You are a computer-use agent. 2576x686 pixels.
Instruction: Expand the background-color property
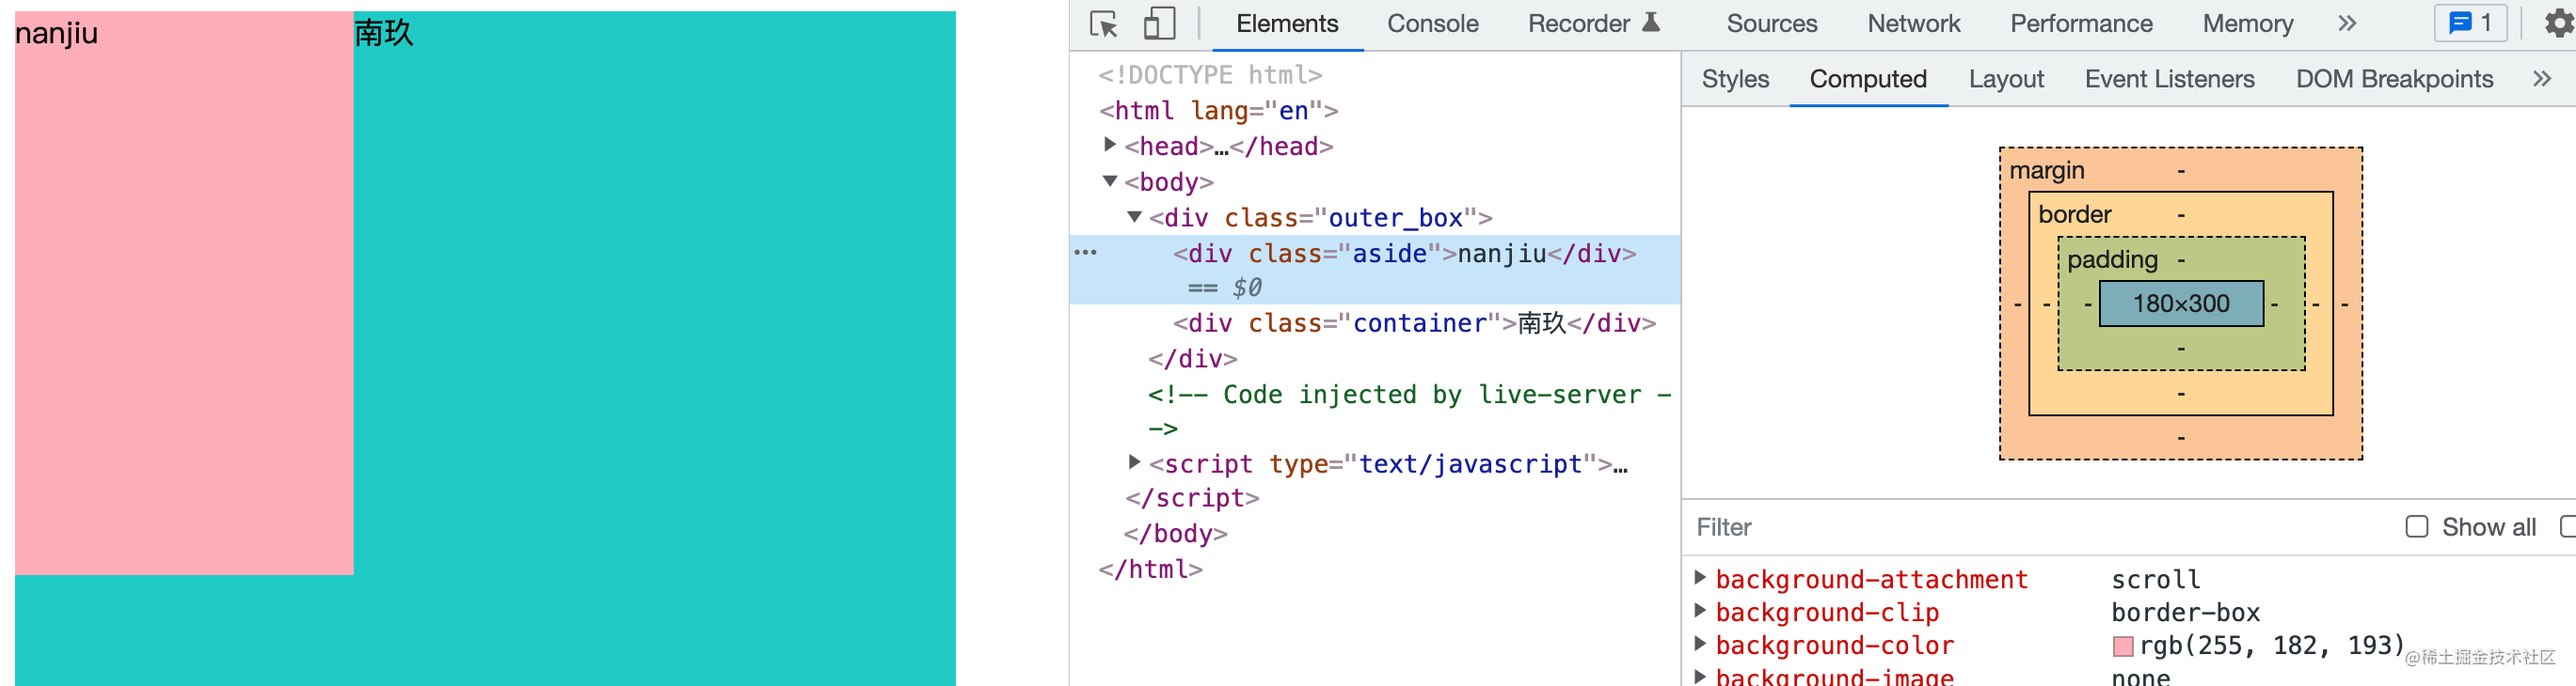click(1699, 643)
